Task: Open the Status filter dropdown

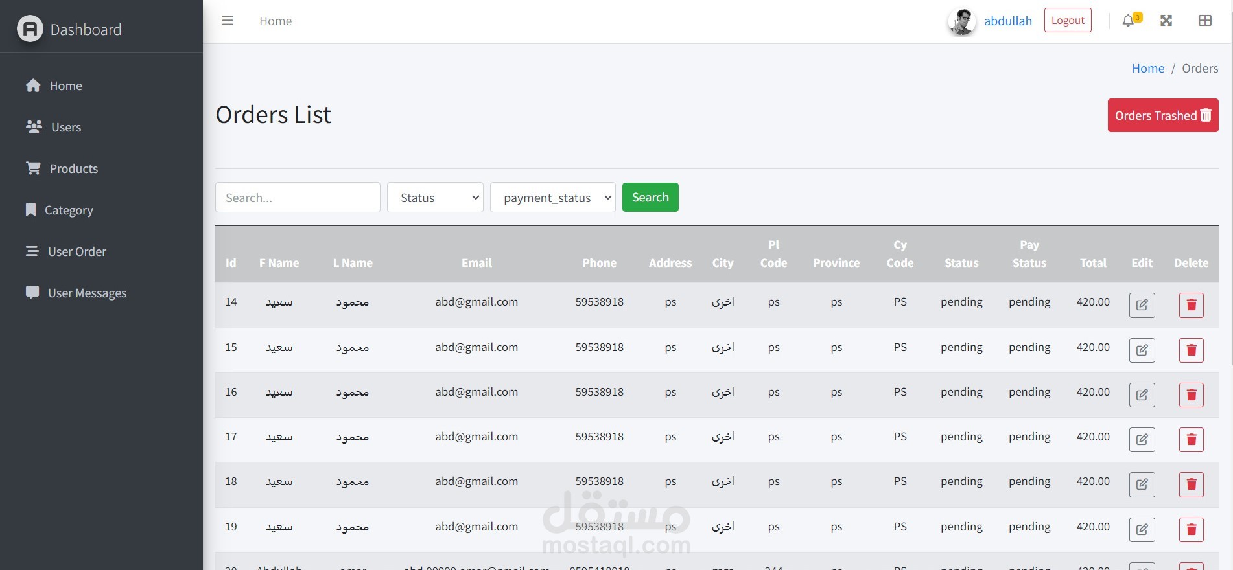Action: pyautogui.click(x=435, y=198)
